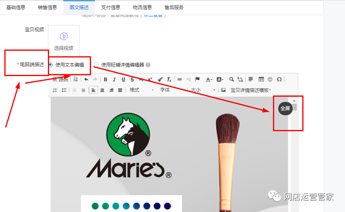Screen dimensions: 345x212
Task: Switch to 售后服务 tab
Action: pos(174,8)
